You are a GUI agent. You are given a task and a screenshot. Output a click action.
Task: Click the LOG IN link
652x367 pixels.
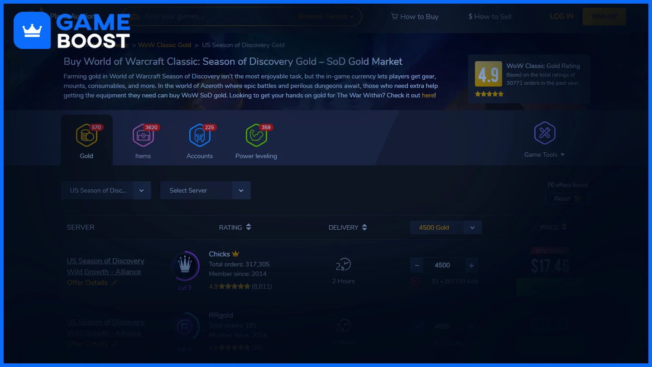[561, 16]
